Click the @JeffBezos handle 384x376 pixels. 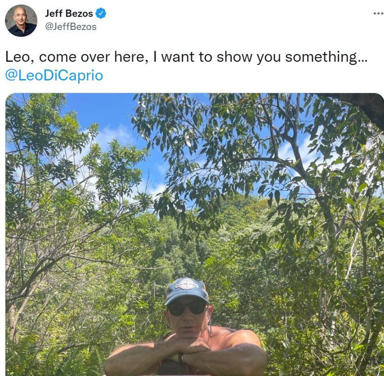[71, 27]
